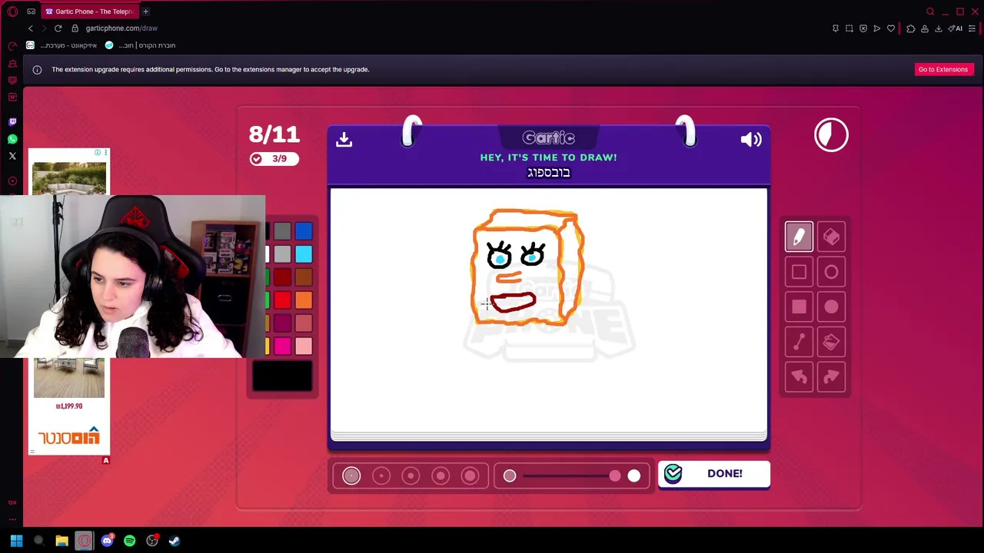Go back to previous page
Viewport: 984px width, 553px height.
[30, 28]
